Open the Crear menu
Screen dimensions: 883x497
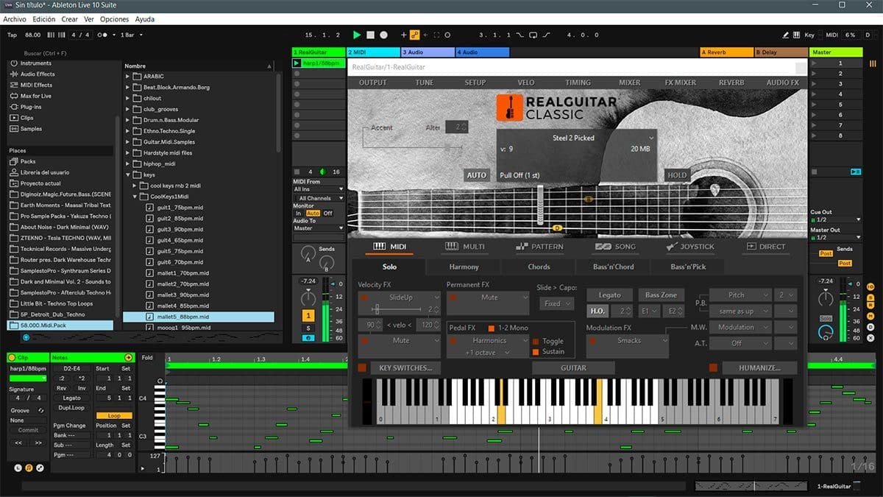point(69,19)
